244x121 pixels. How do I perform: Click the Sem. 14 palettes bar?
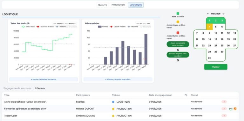[x=123, y=53]
